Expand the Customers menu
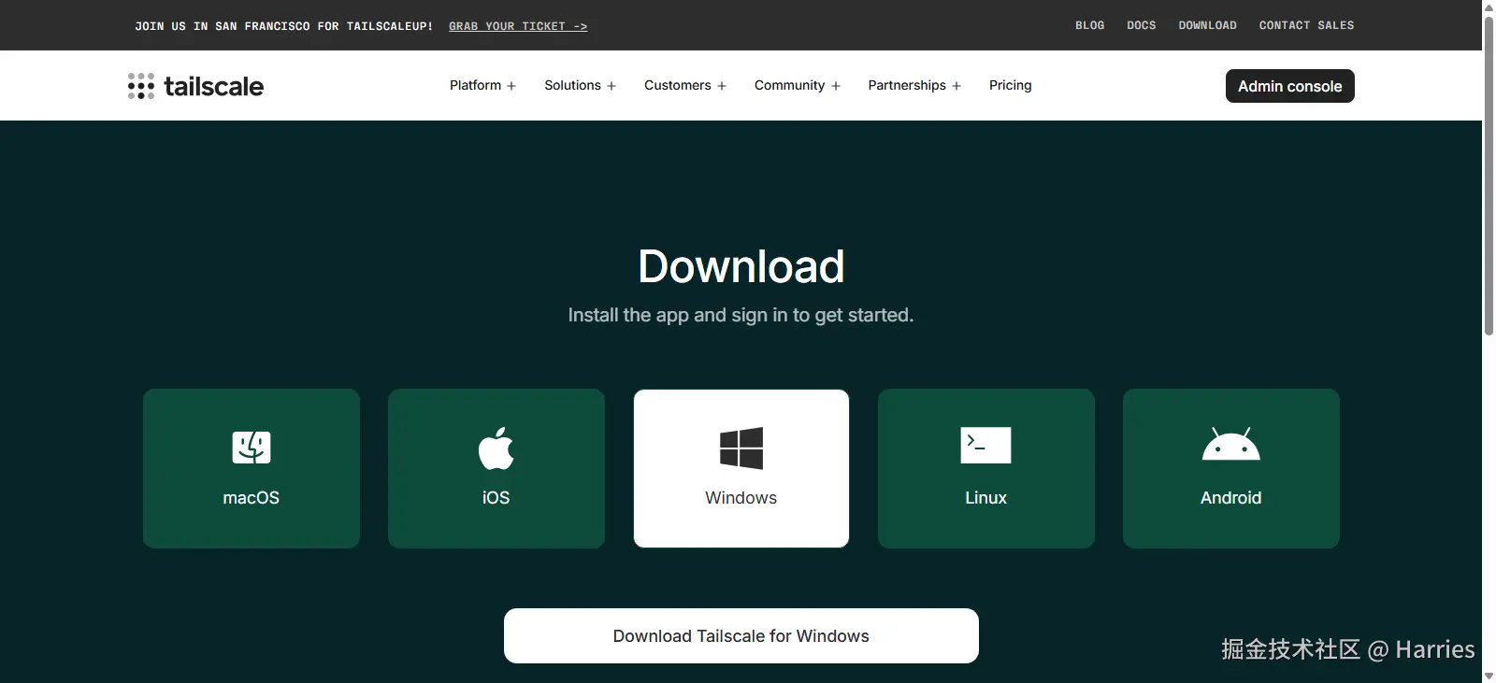This screenshot has width=1496, height=683. pyautogui.click(x=685, y=85)
